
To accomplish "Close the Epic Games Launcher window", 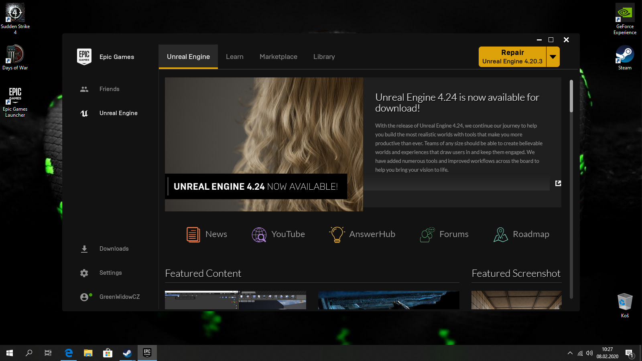I will click(566, 40).
